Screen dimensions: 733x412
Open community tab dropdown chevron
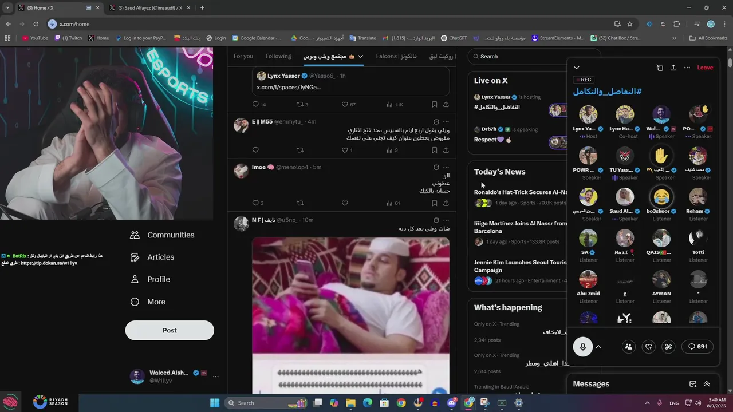coord(361,56)
